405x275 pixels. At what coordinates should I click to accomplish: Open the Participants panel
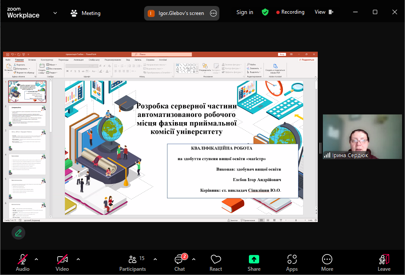pos(133,262)
